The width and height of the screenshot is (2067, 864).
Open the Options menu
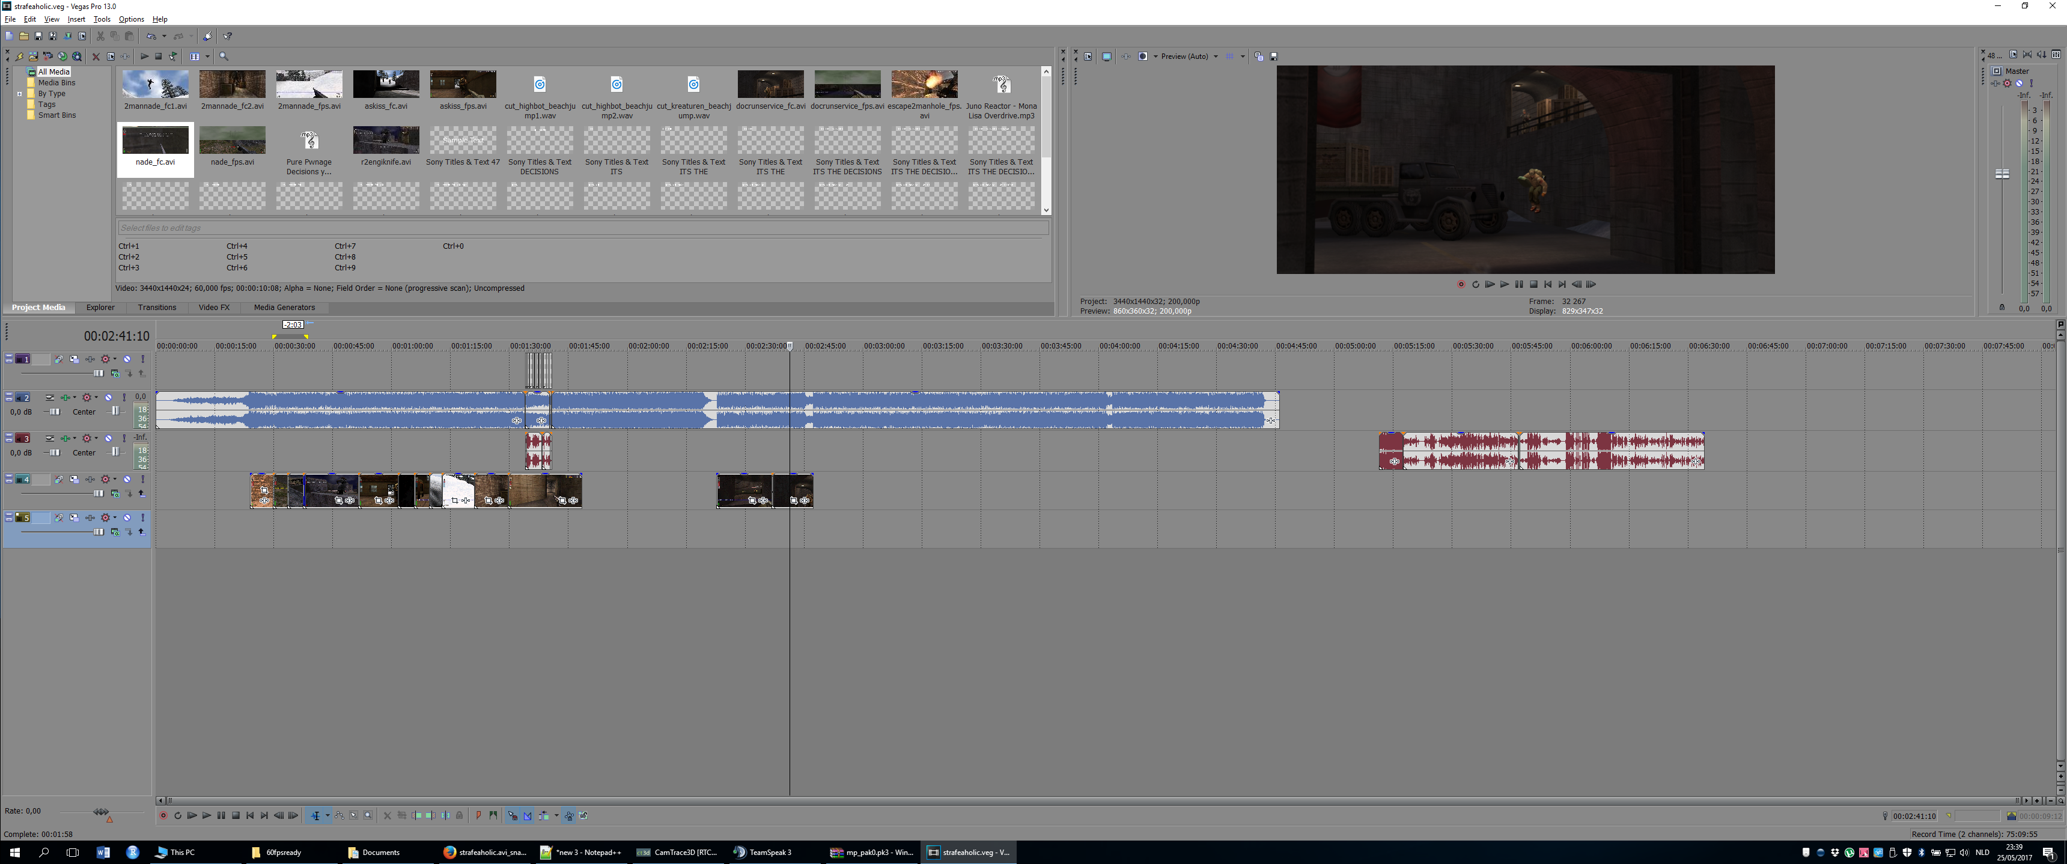[x=132, y=19]
